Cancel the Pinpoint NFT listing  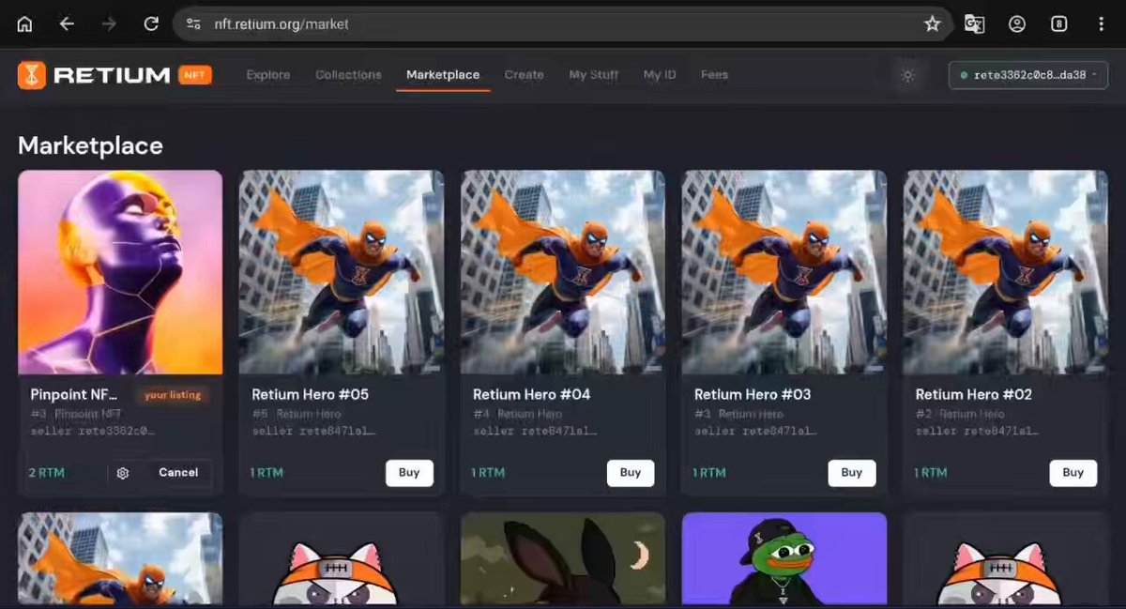click(x=178, y=473)
